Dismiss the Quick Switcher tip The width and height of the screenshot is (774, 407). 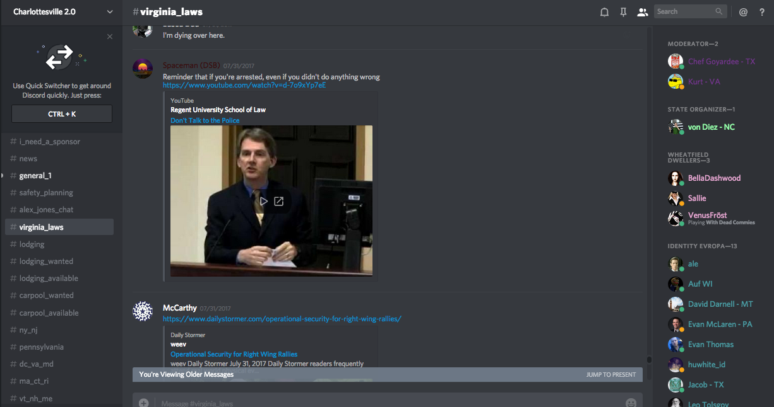110,37
